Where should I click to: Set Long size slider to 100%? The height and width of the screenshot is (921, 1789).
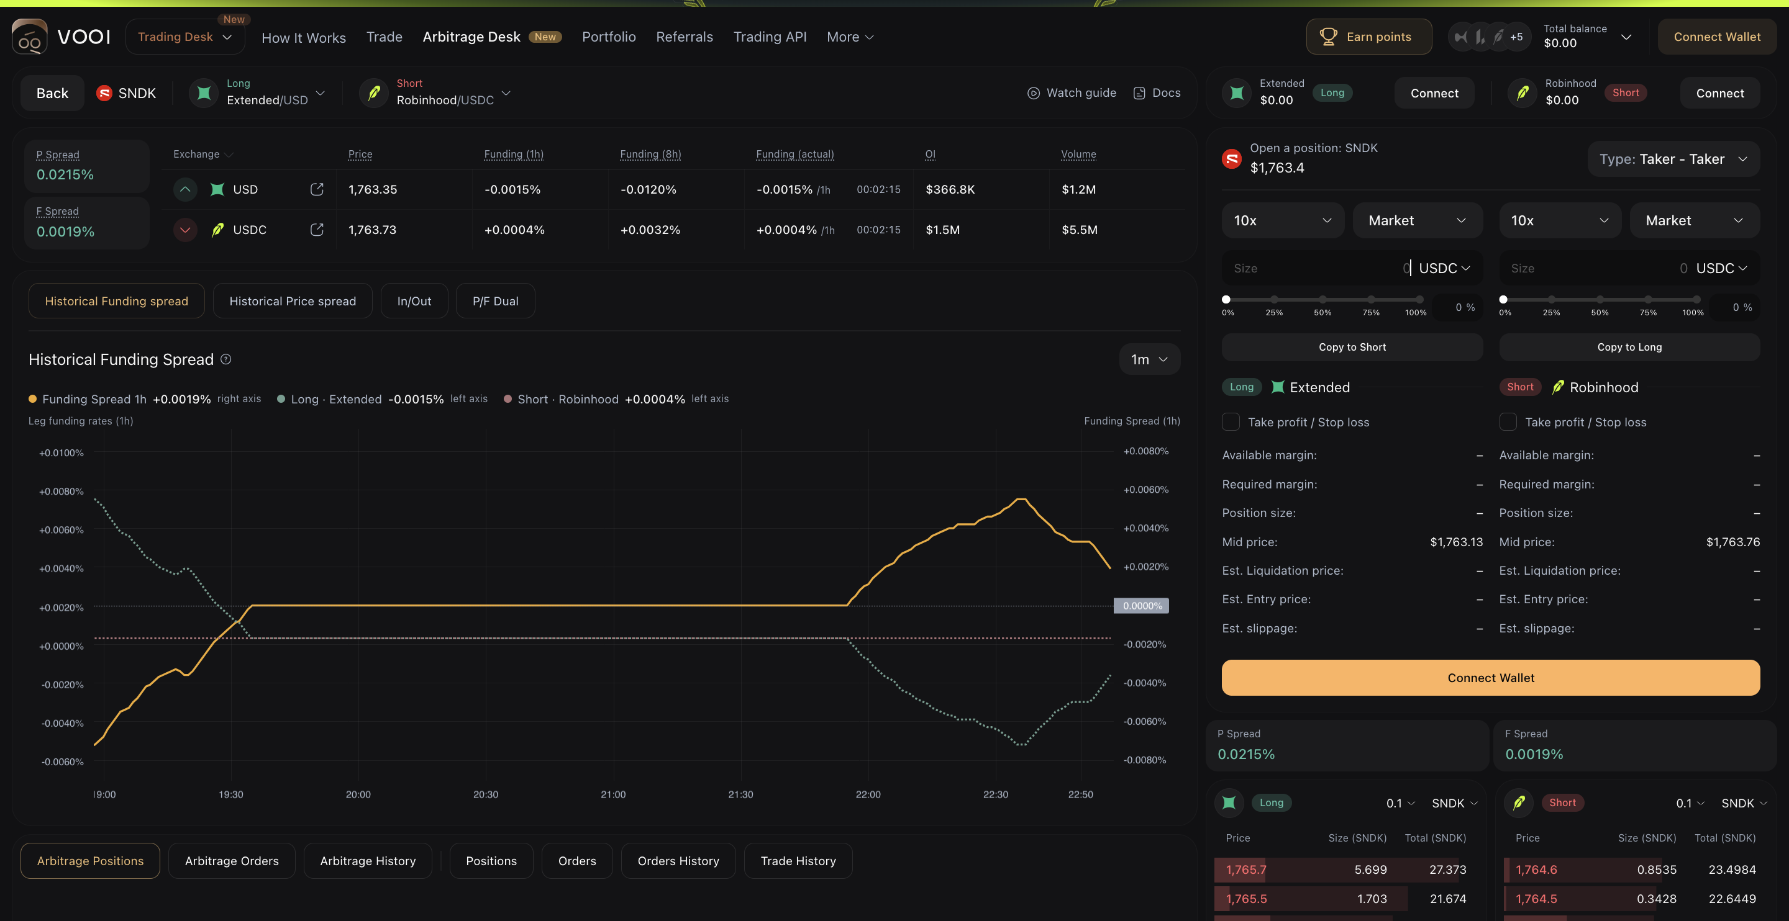[1419, 300]
